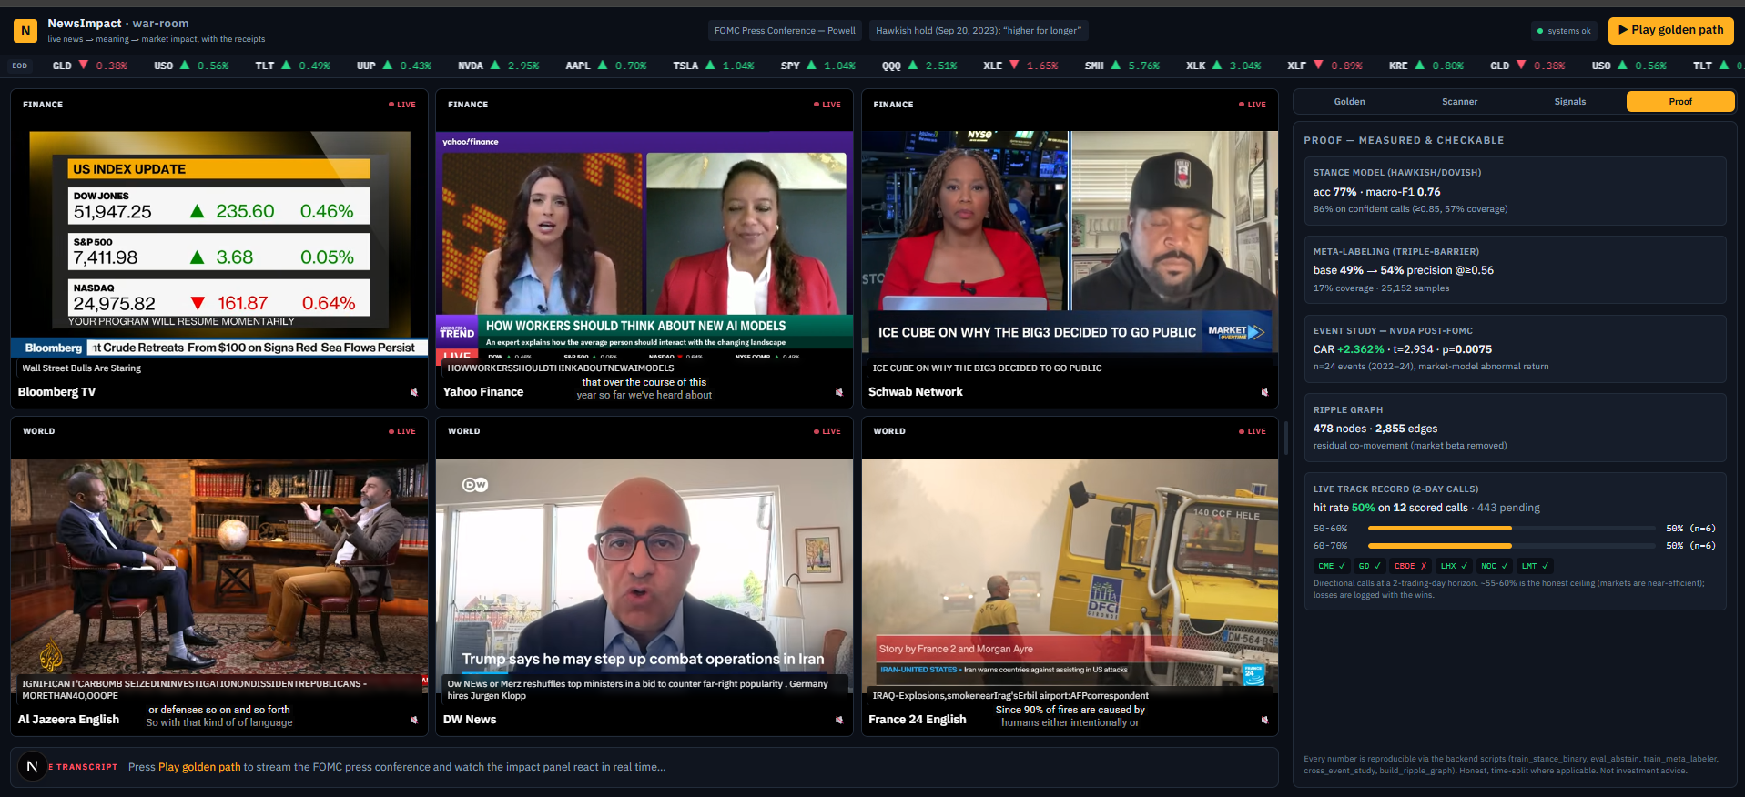Select the CME ✓ call chip
Screen dimensions: 1745x797
pos(1332,566)
